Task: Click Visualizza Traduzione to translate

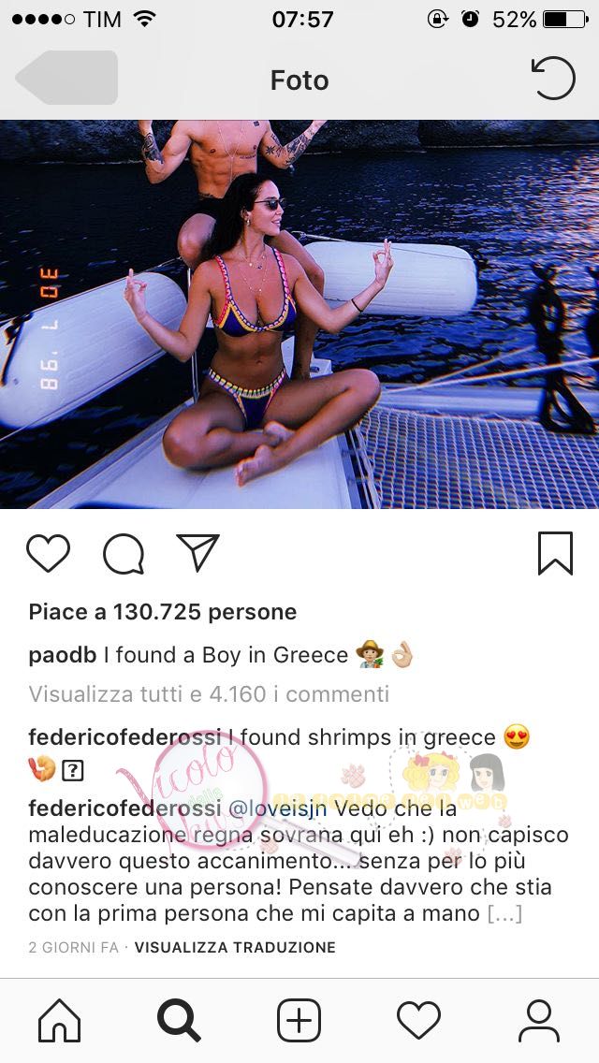Action: point(235,947)
